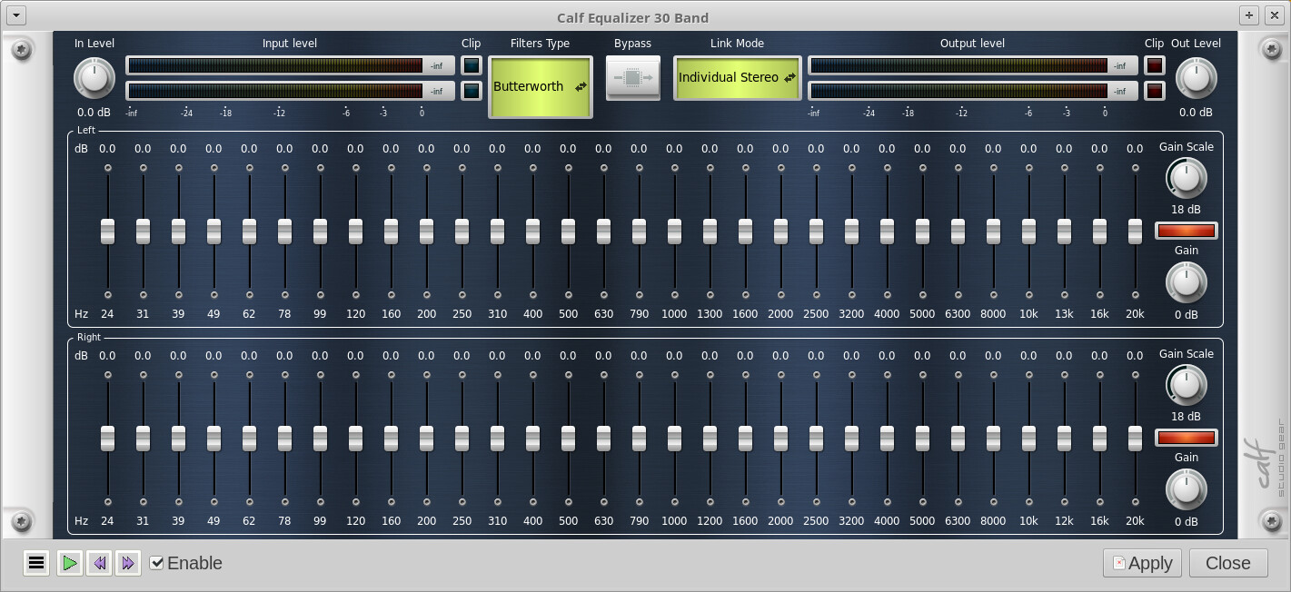
Task: Click the Apply button
Action: [1142, 563]
